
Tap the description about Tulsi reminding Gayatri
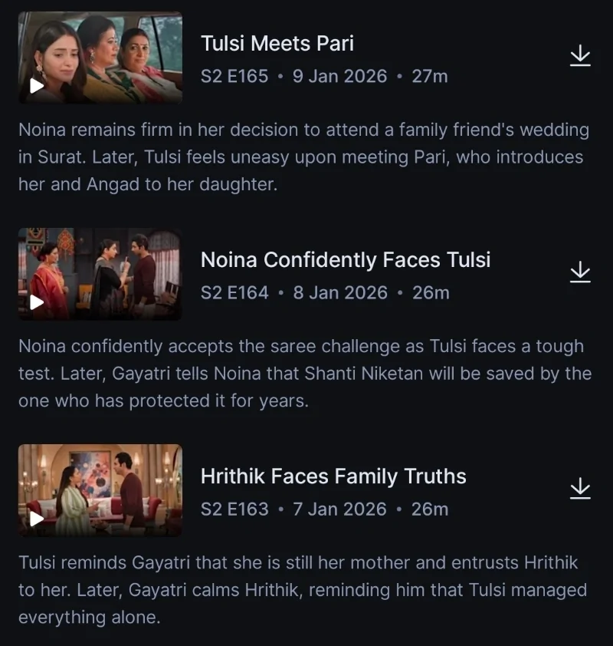pyautogui.click(x=303, y=590)
